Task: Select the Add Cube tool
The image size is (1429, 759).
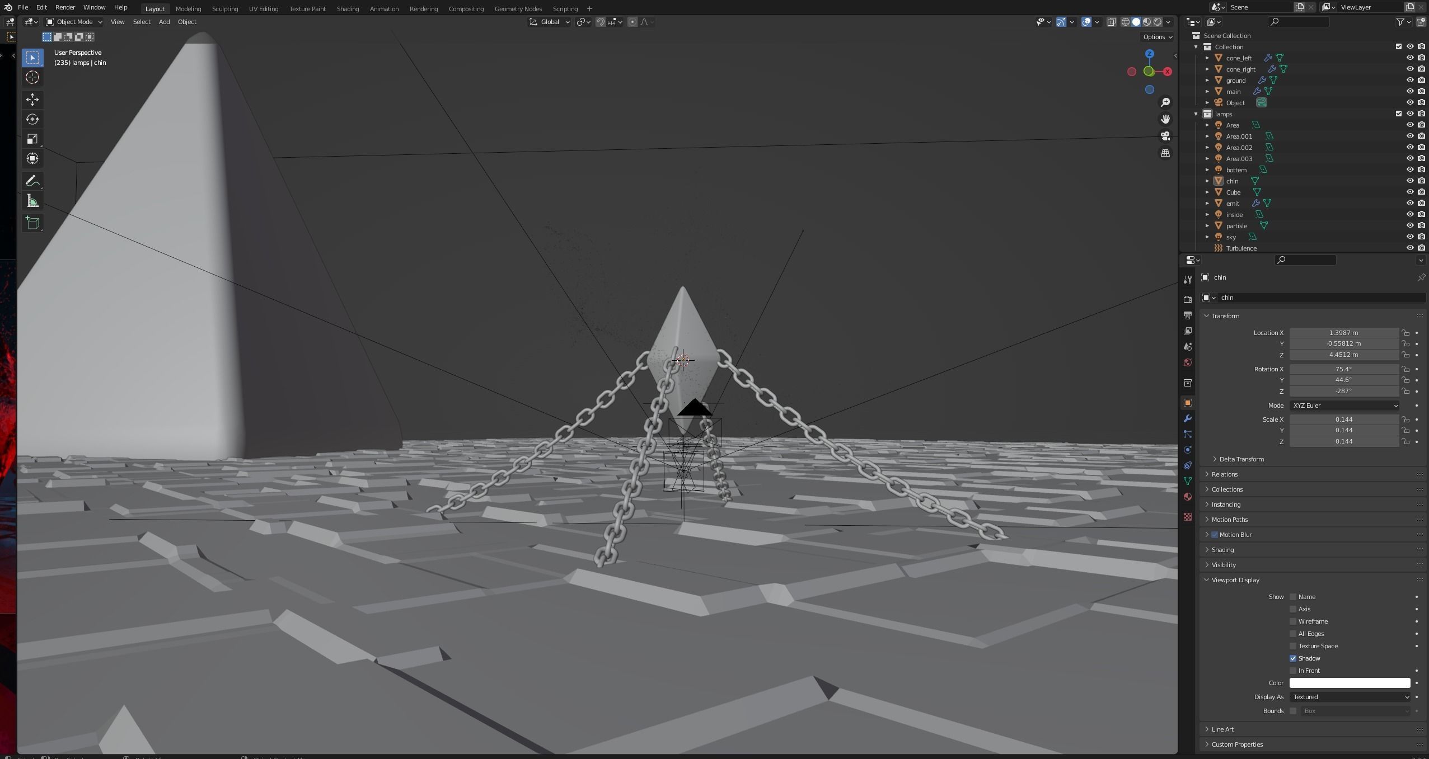Action: pyautogui.click(x=32, y=223)
